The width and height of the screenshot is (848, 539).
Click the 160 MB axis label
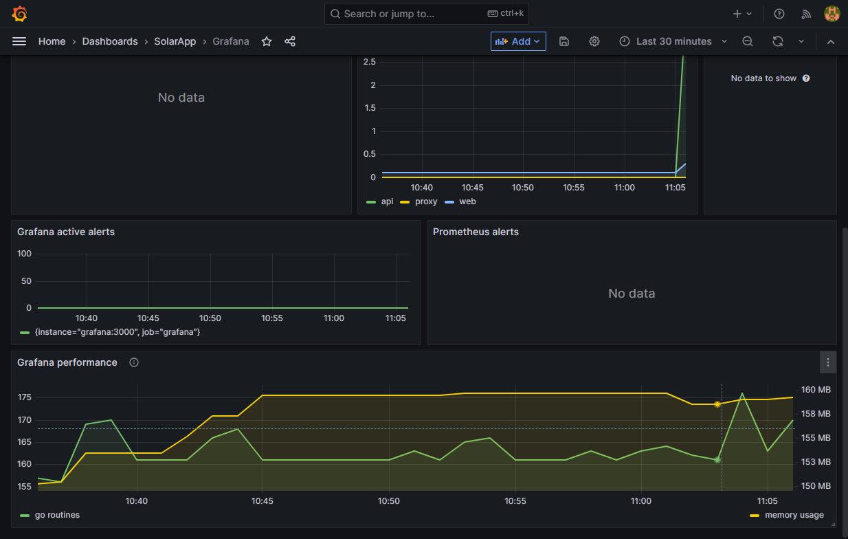(816, 390)
